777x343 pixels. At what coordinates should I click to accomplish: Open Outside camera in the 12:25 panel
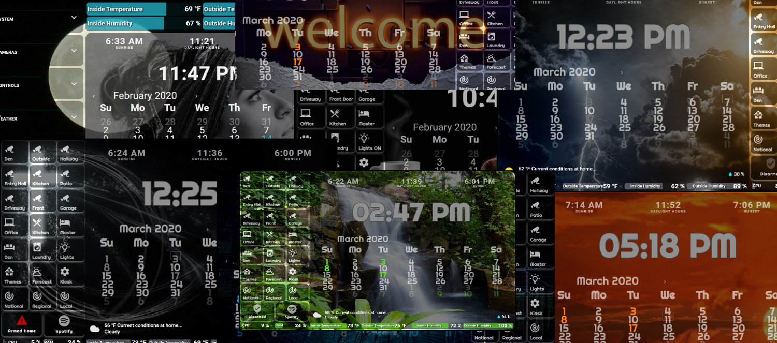[41, 153]
